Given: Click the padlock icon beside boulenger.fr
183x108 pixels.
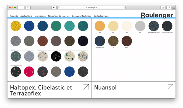Looking at the screenshot, I should [x=87, y=8].
